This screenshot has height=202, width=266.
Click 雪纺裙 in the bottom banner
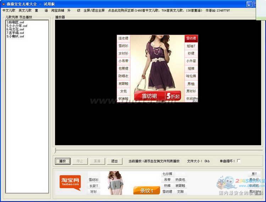[x=167, y=192]
